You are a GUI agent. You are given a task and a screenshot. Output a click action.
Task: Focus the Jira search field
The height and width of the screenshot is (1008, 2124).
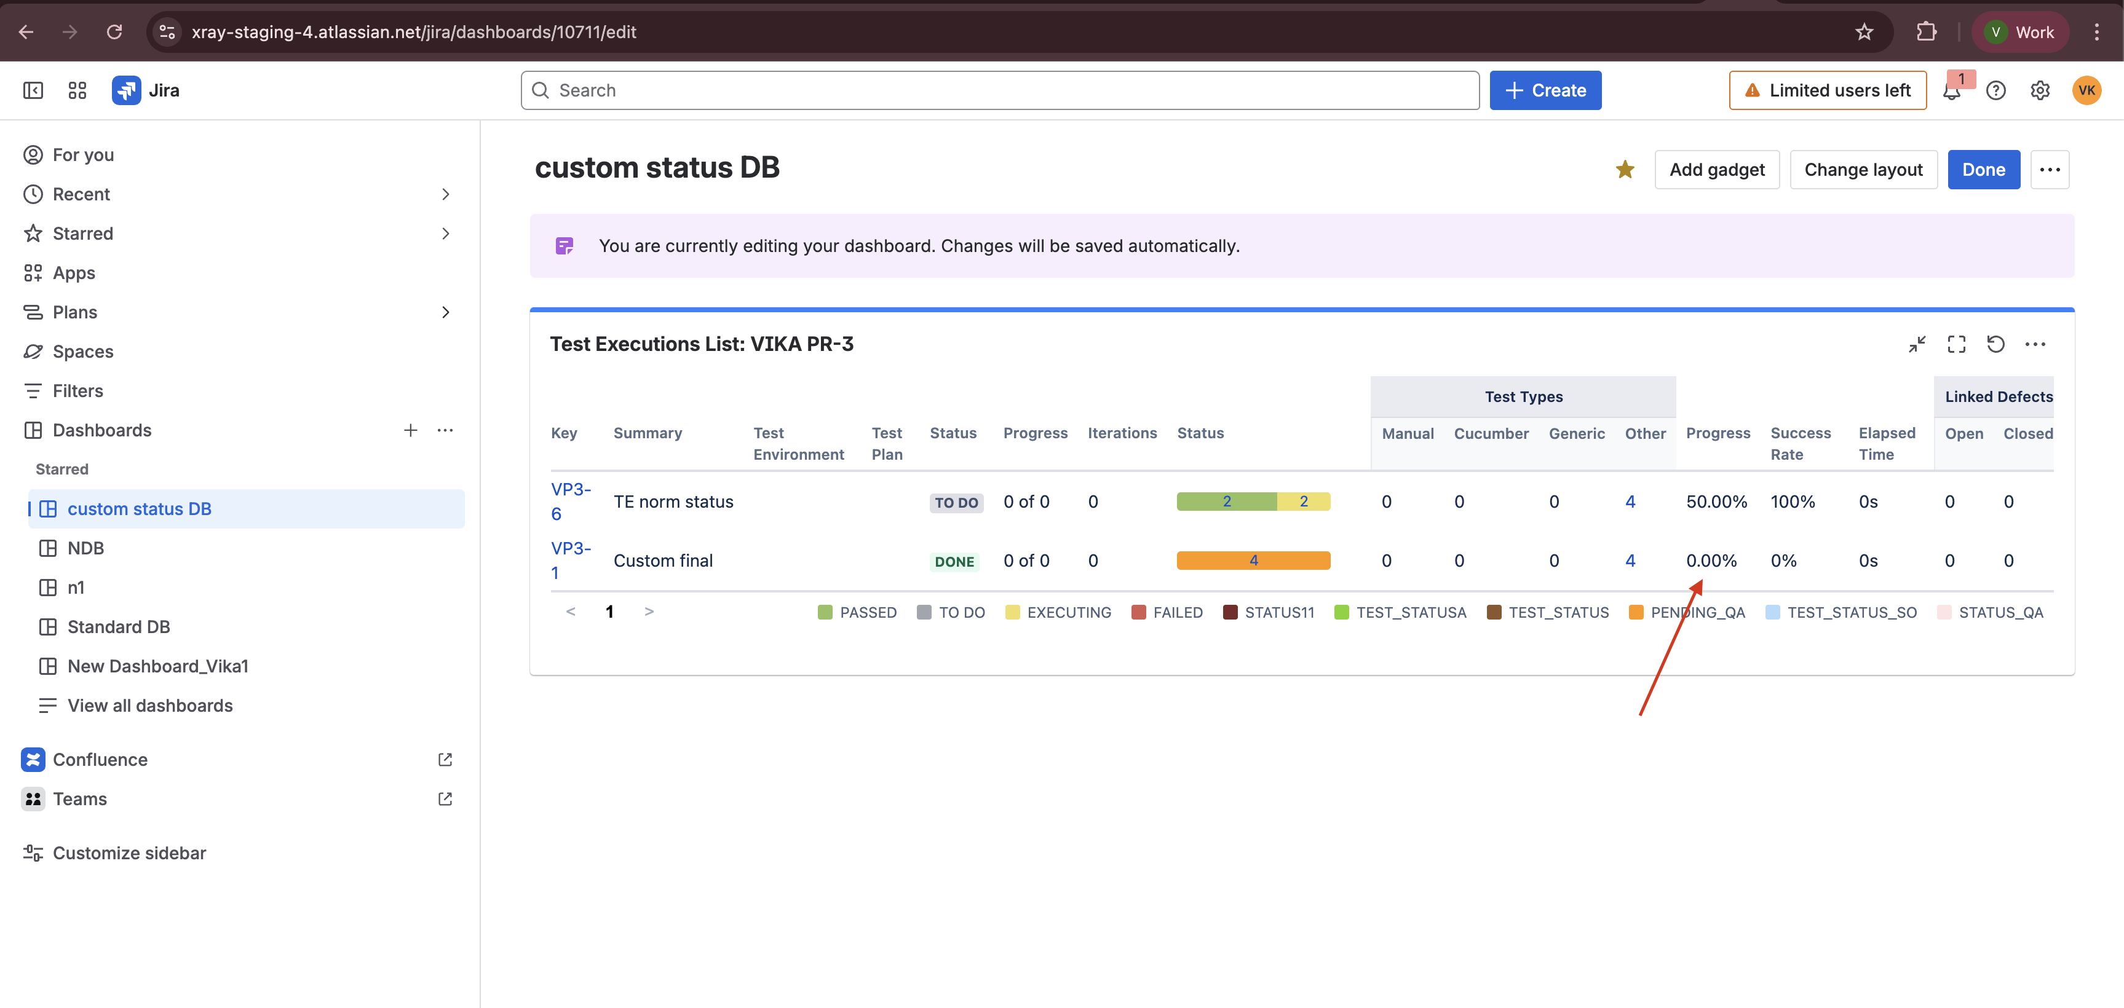[x=999, y=91]
